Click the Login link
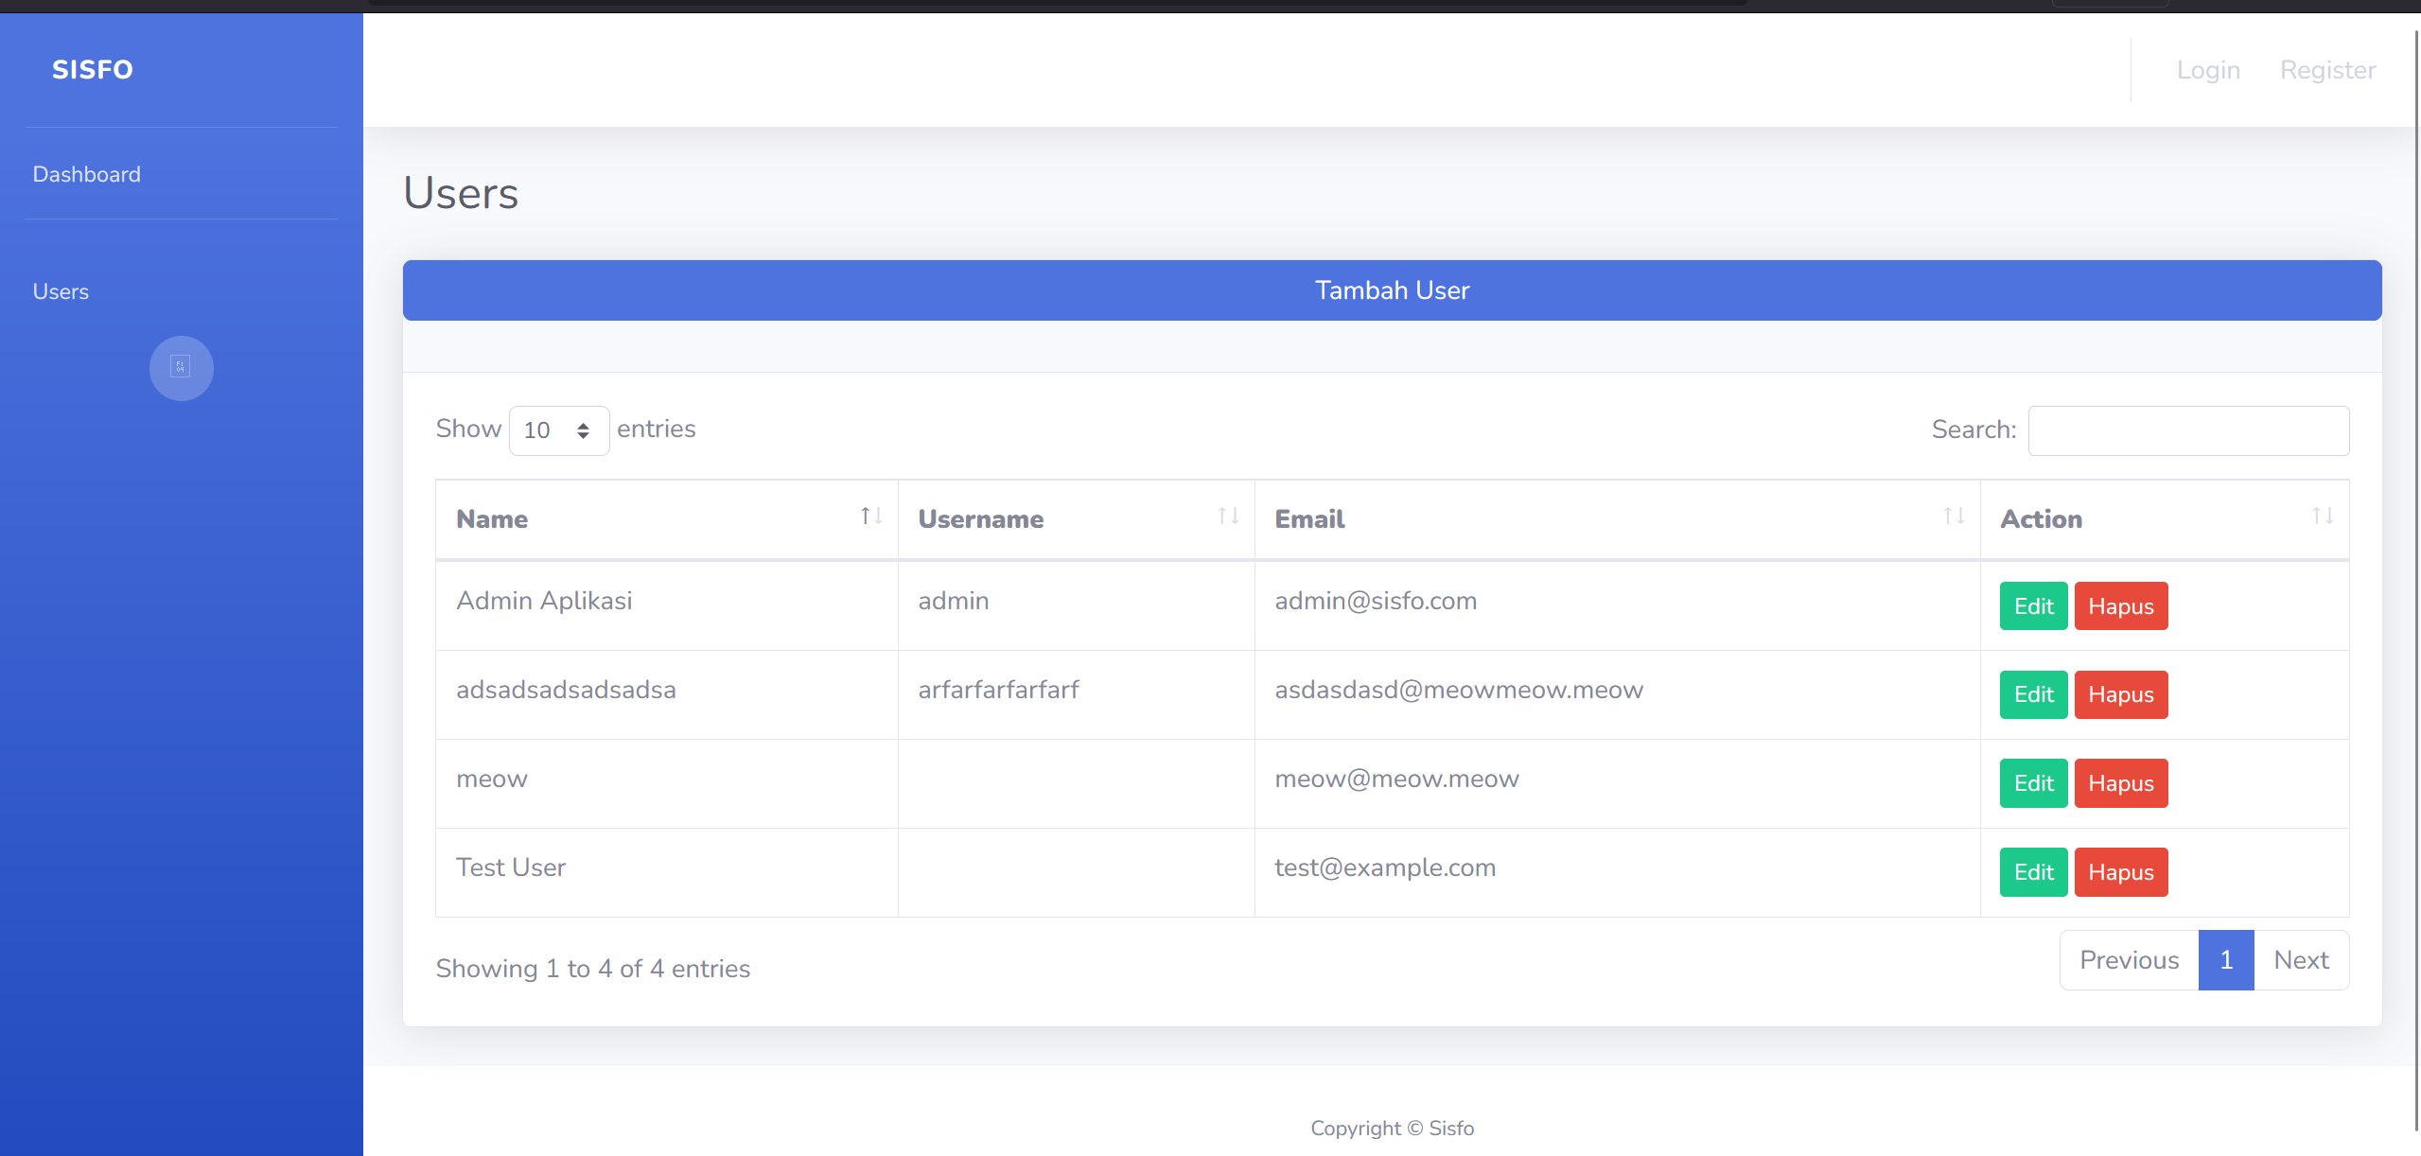The width and height of the screenshot is (2421, 1156). (x=2208, y=70)
